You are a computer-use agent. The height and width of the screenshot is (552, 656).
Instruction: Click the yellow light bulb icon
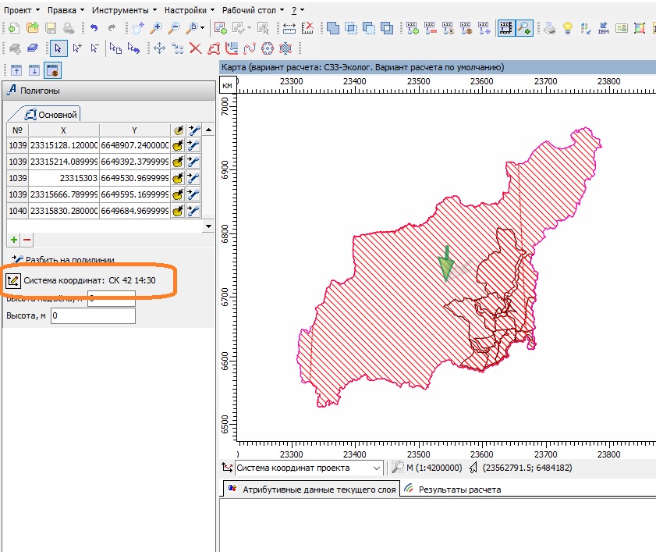coord(569,28)
